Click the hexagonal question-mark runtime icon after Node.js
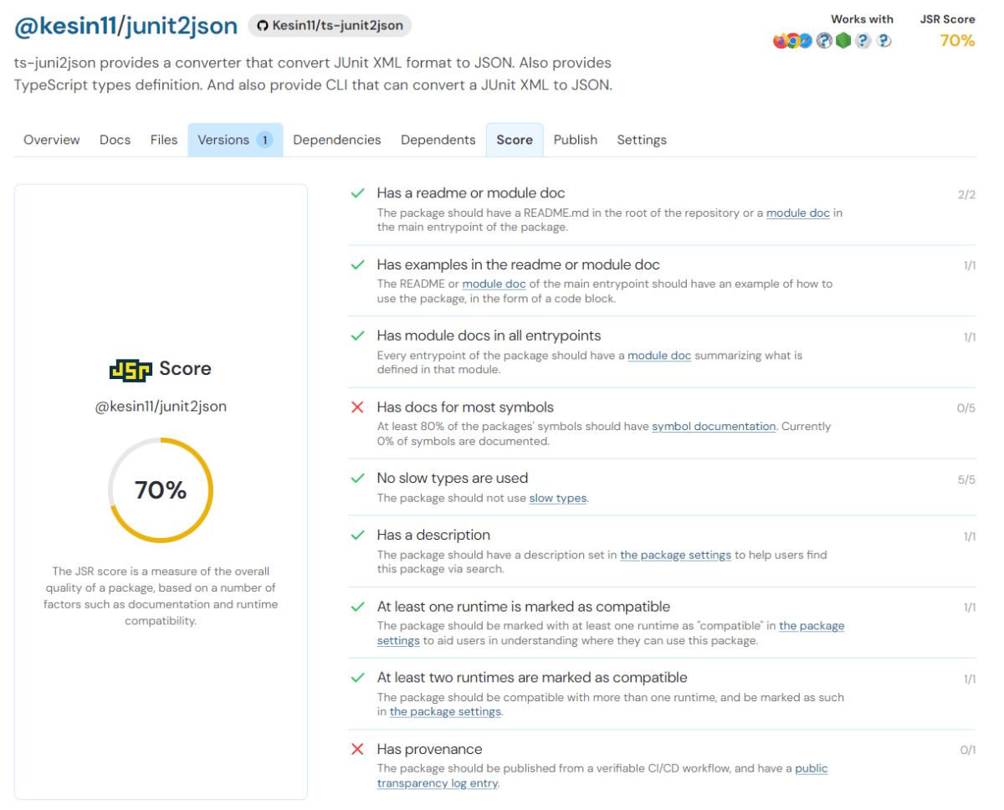This screenshot has height=810, width=1004. tap(863, 40)
